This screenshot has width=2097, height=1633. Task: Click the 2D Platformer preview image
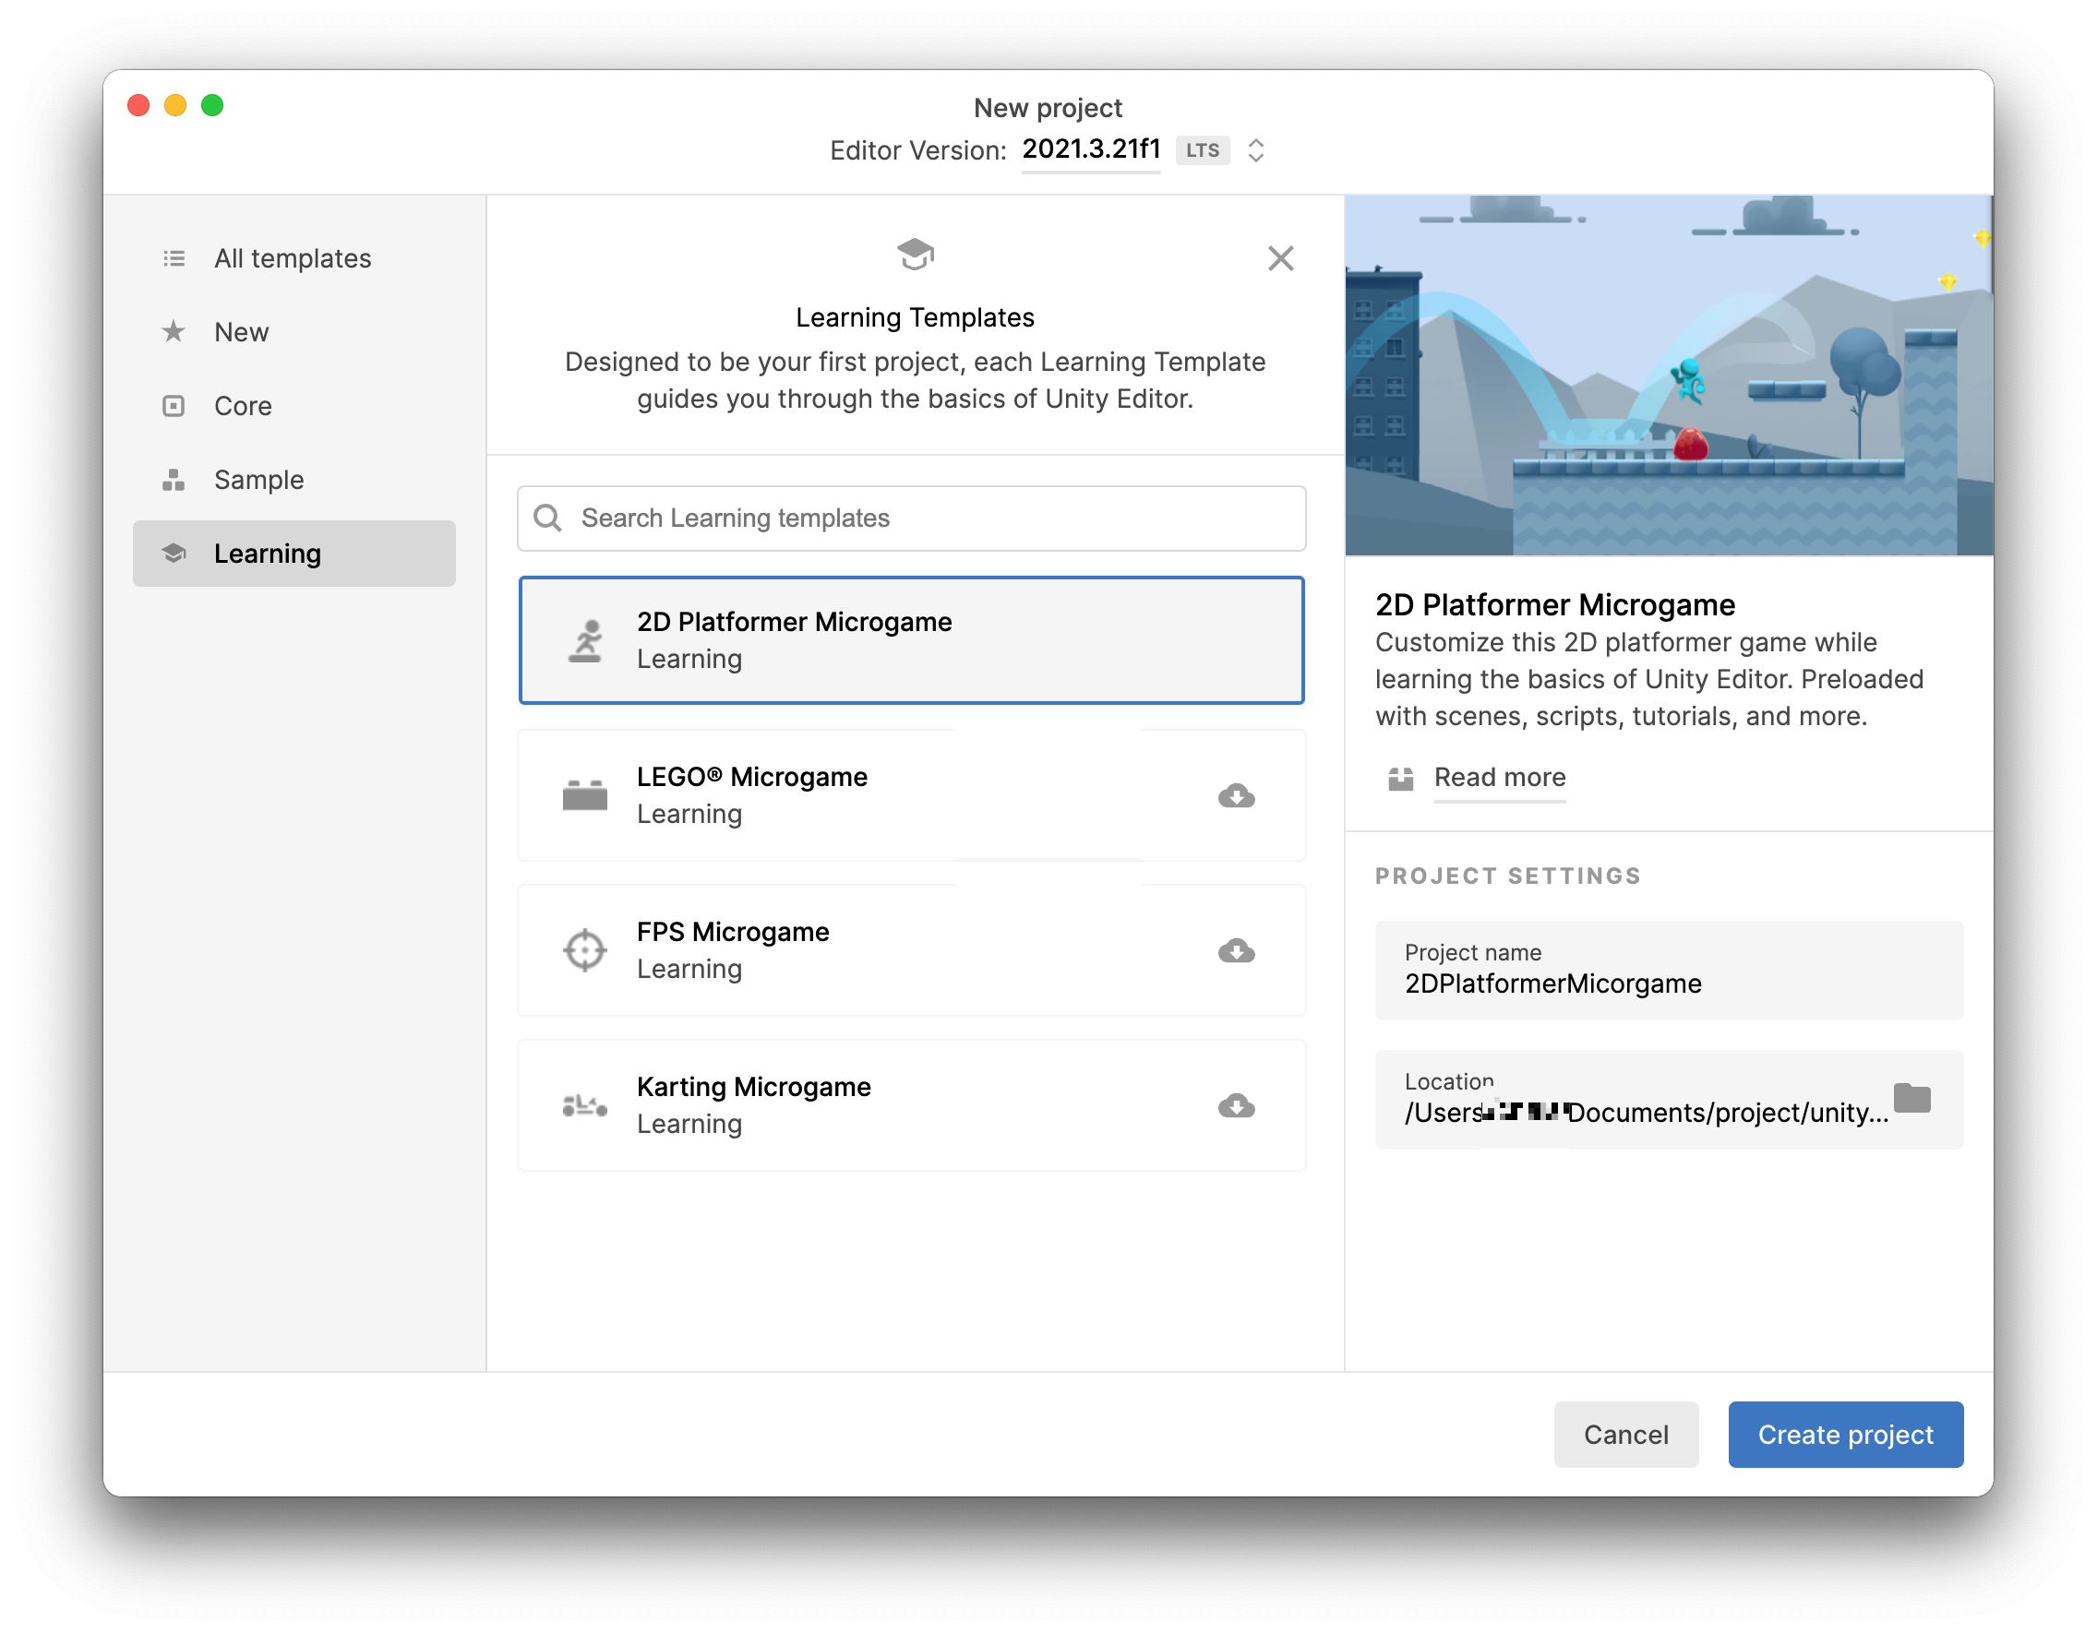click(1668, 375)
